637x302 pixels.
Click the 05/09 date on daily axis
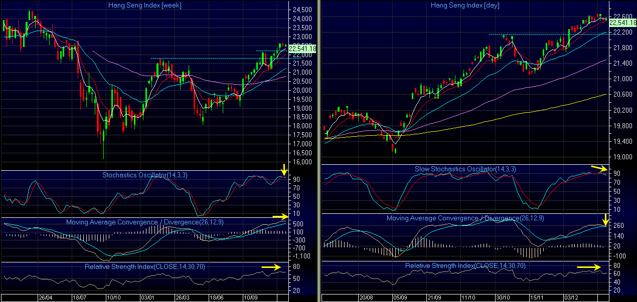tap(399, 297)
